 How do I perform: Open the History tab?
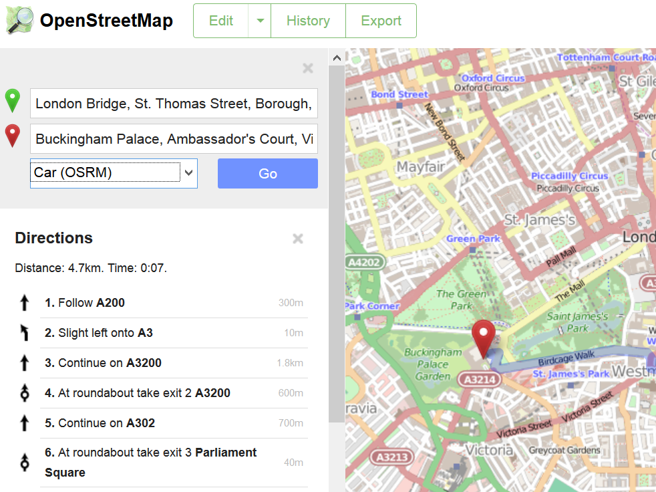(309, 21)
